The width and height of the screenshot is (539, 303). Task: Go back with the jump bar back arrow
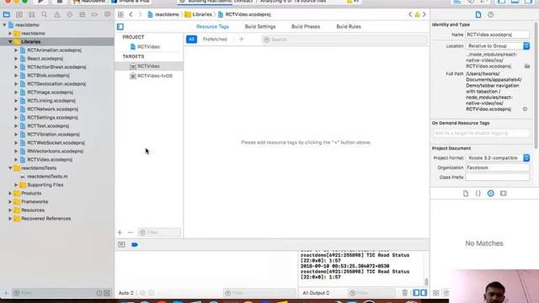131,14
